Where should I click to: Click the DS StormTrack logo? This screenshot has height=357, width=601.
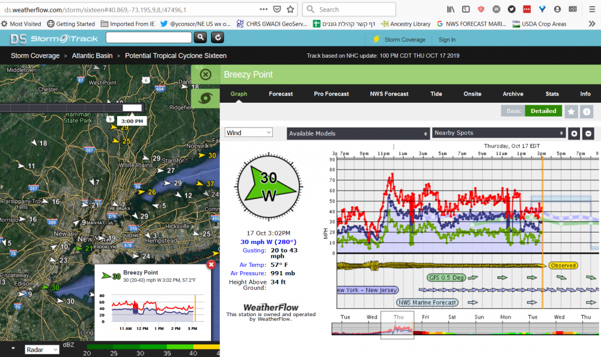53,38
